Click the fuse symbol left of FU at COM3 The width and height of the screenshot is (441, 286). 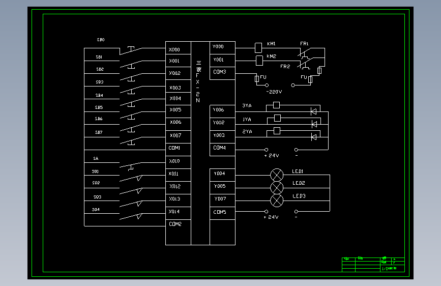256,78
